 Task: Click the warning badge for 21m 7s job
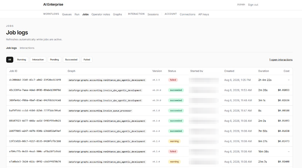point(174,162)
